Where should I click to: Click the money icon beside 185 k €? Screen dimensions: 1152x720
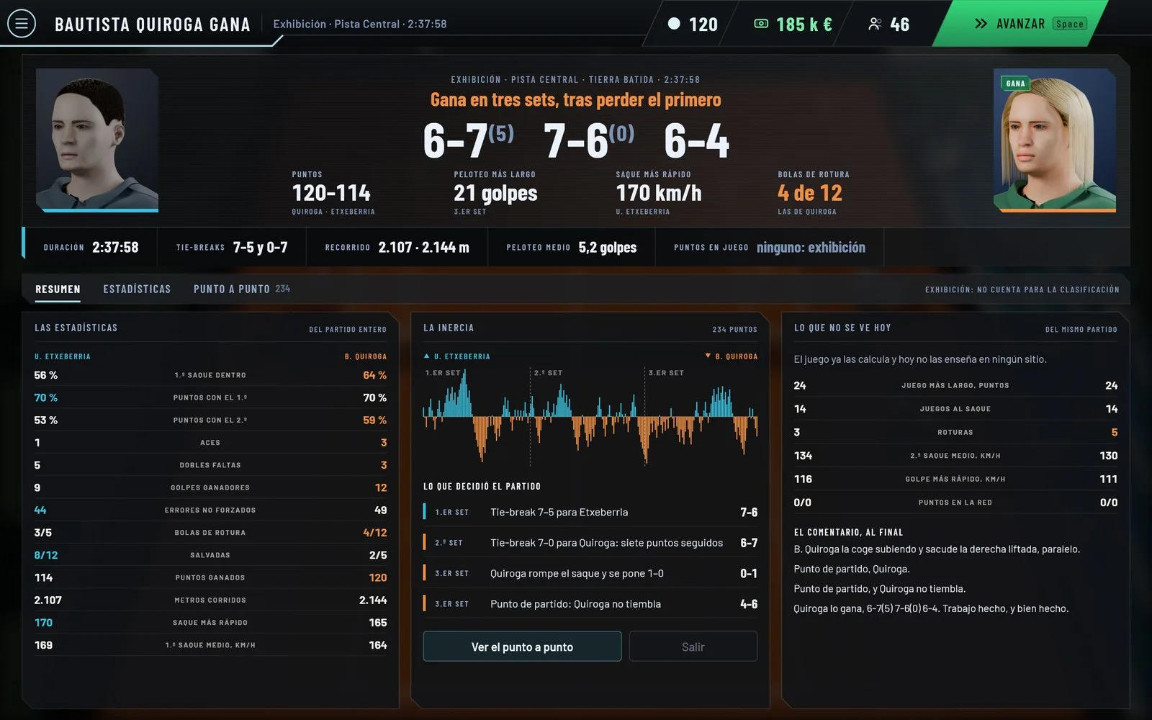pos(761,24)
